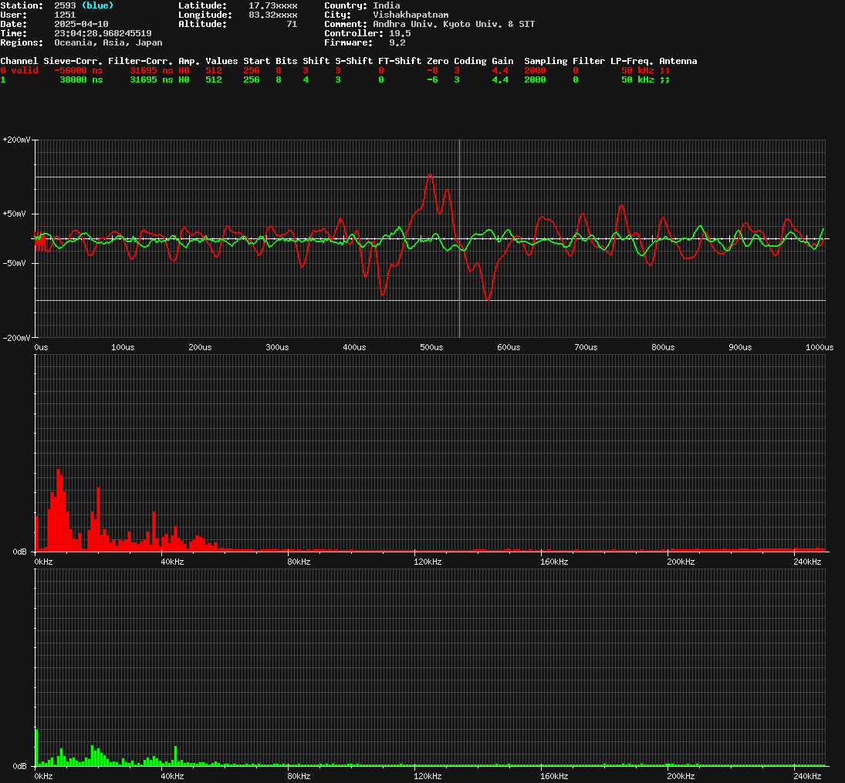845x783 pixels.
Task: Select the green zero value "-6"
Action: click(x=432, y=79)
